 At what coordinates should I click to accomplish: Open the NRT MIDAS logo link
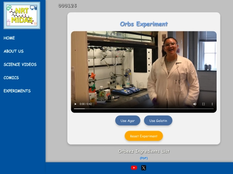[22, 15]
